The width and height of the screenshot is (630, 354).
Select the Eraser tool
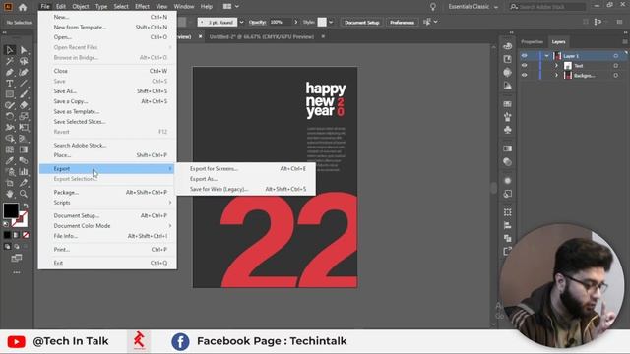pos(24,105)
